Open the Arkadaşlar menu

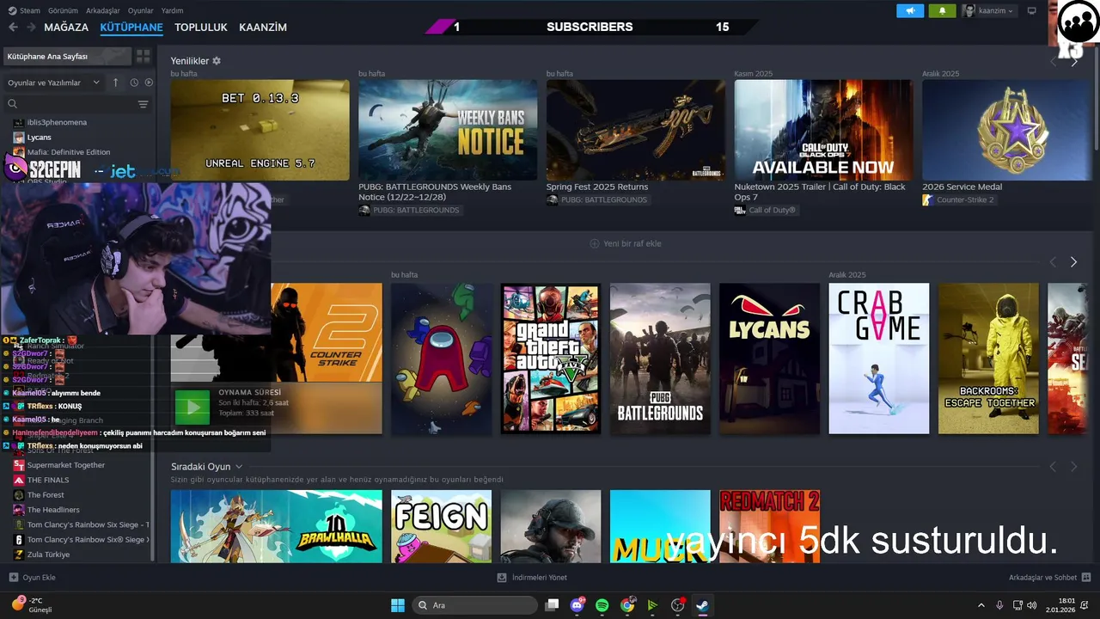(103, 10)
